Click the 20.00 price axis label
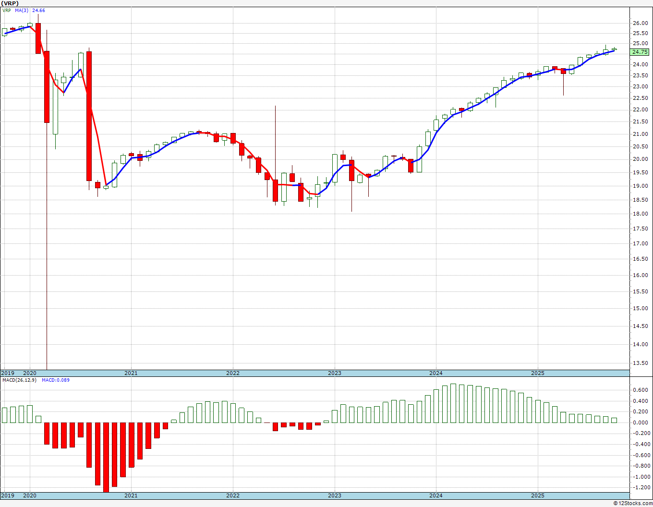 [x=640, y=159]
